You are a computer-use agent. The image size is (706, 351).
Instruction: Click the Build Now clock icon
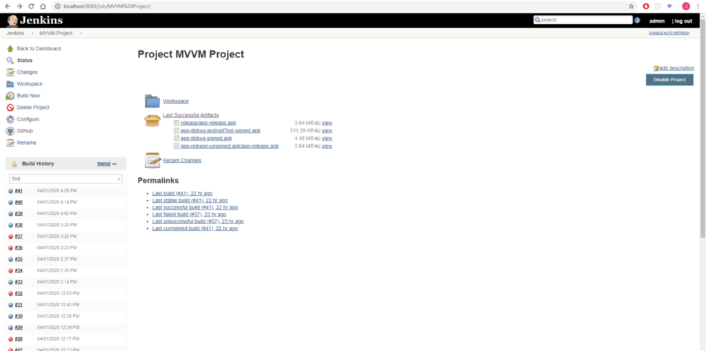(x=10, y=96)
